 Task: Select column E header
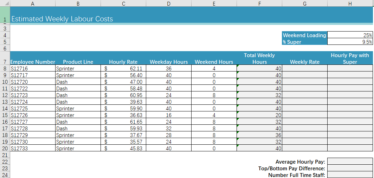click(x=214, y=3)
